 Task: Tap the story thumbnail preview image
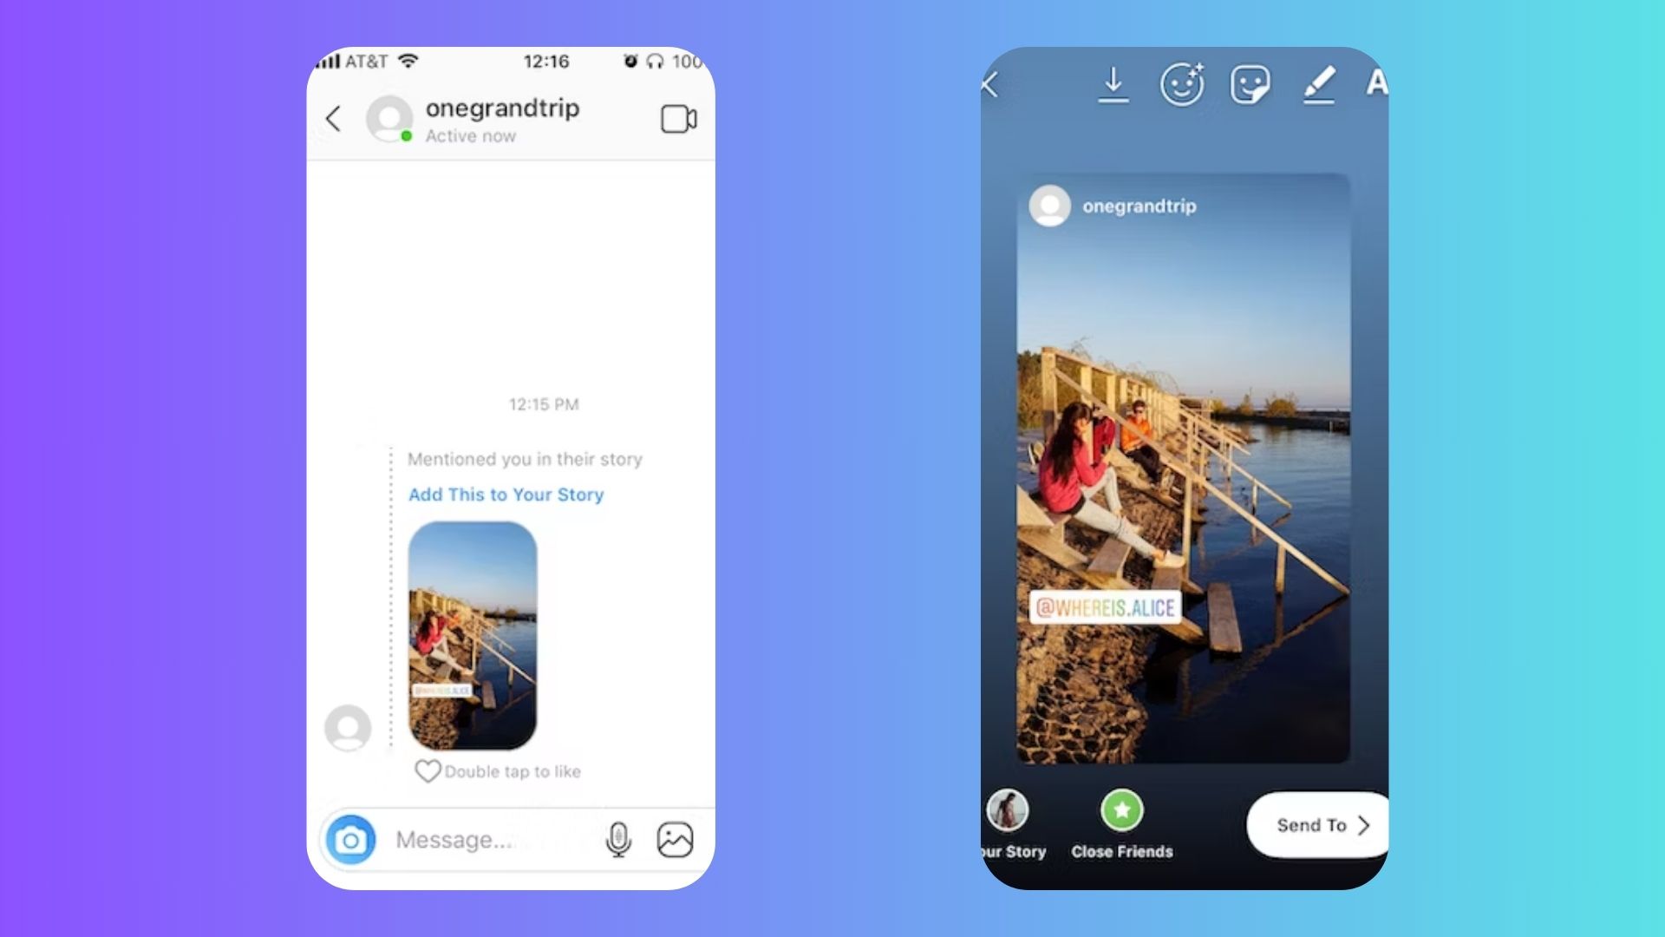click(x=473, y=635)
